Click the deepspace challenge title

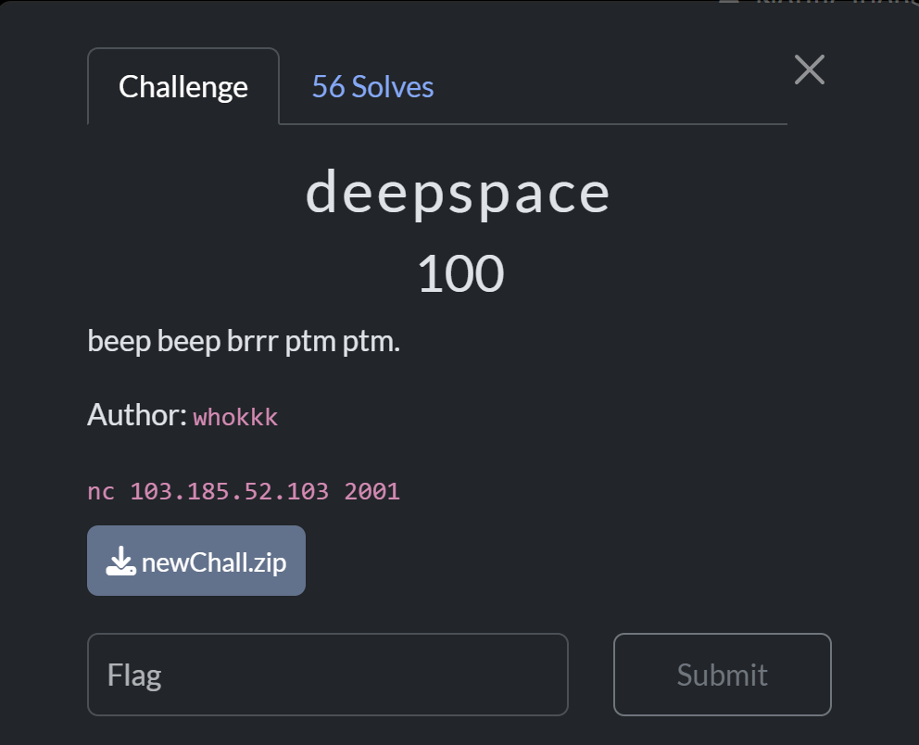click(x=459, y=193)
